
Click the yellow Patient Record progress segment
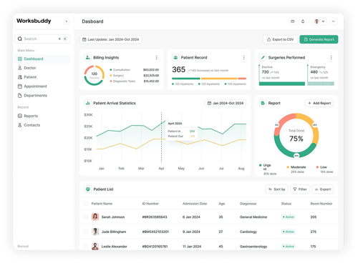[x=219, y=79]
